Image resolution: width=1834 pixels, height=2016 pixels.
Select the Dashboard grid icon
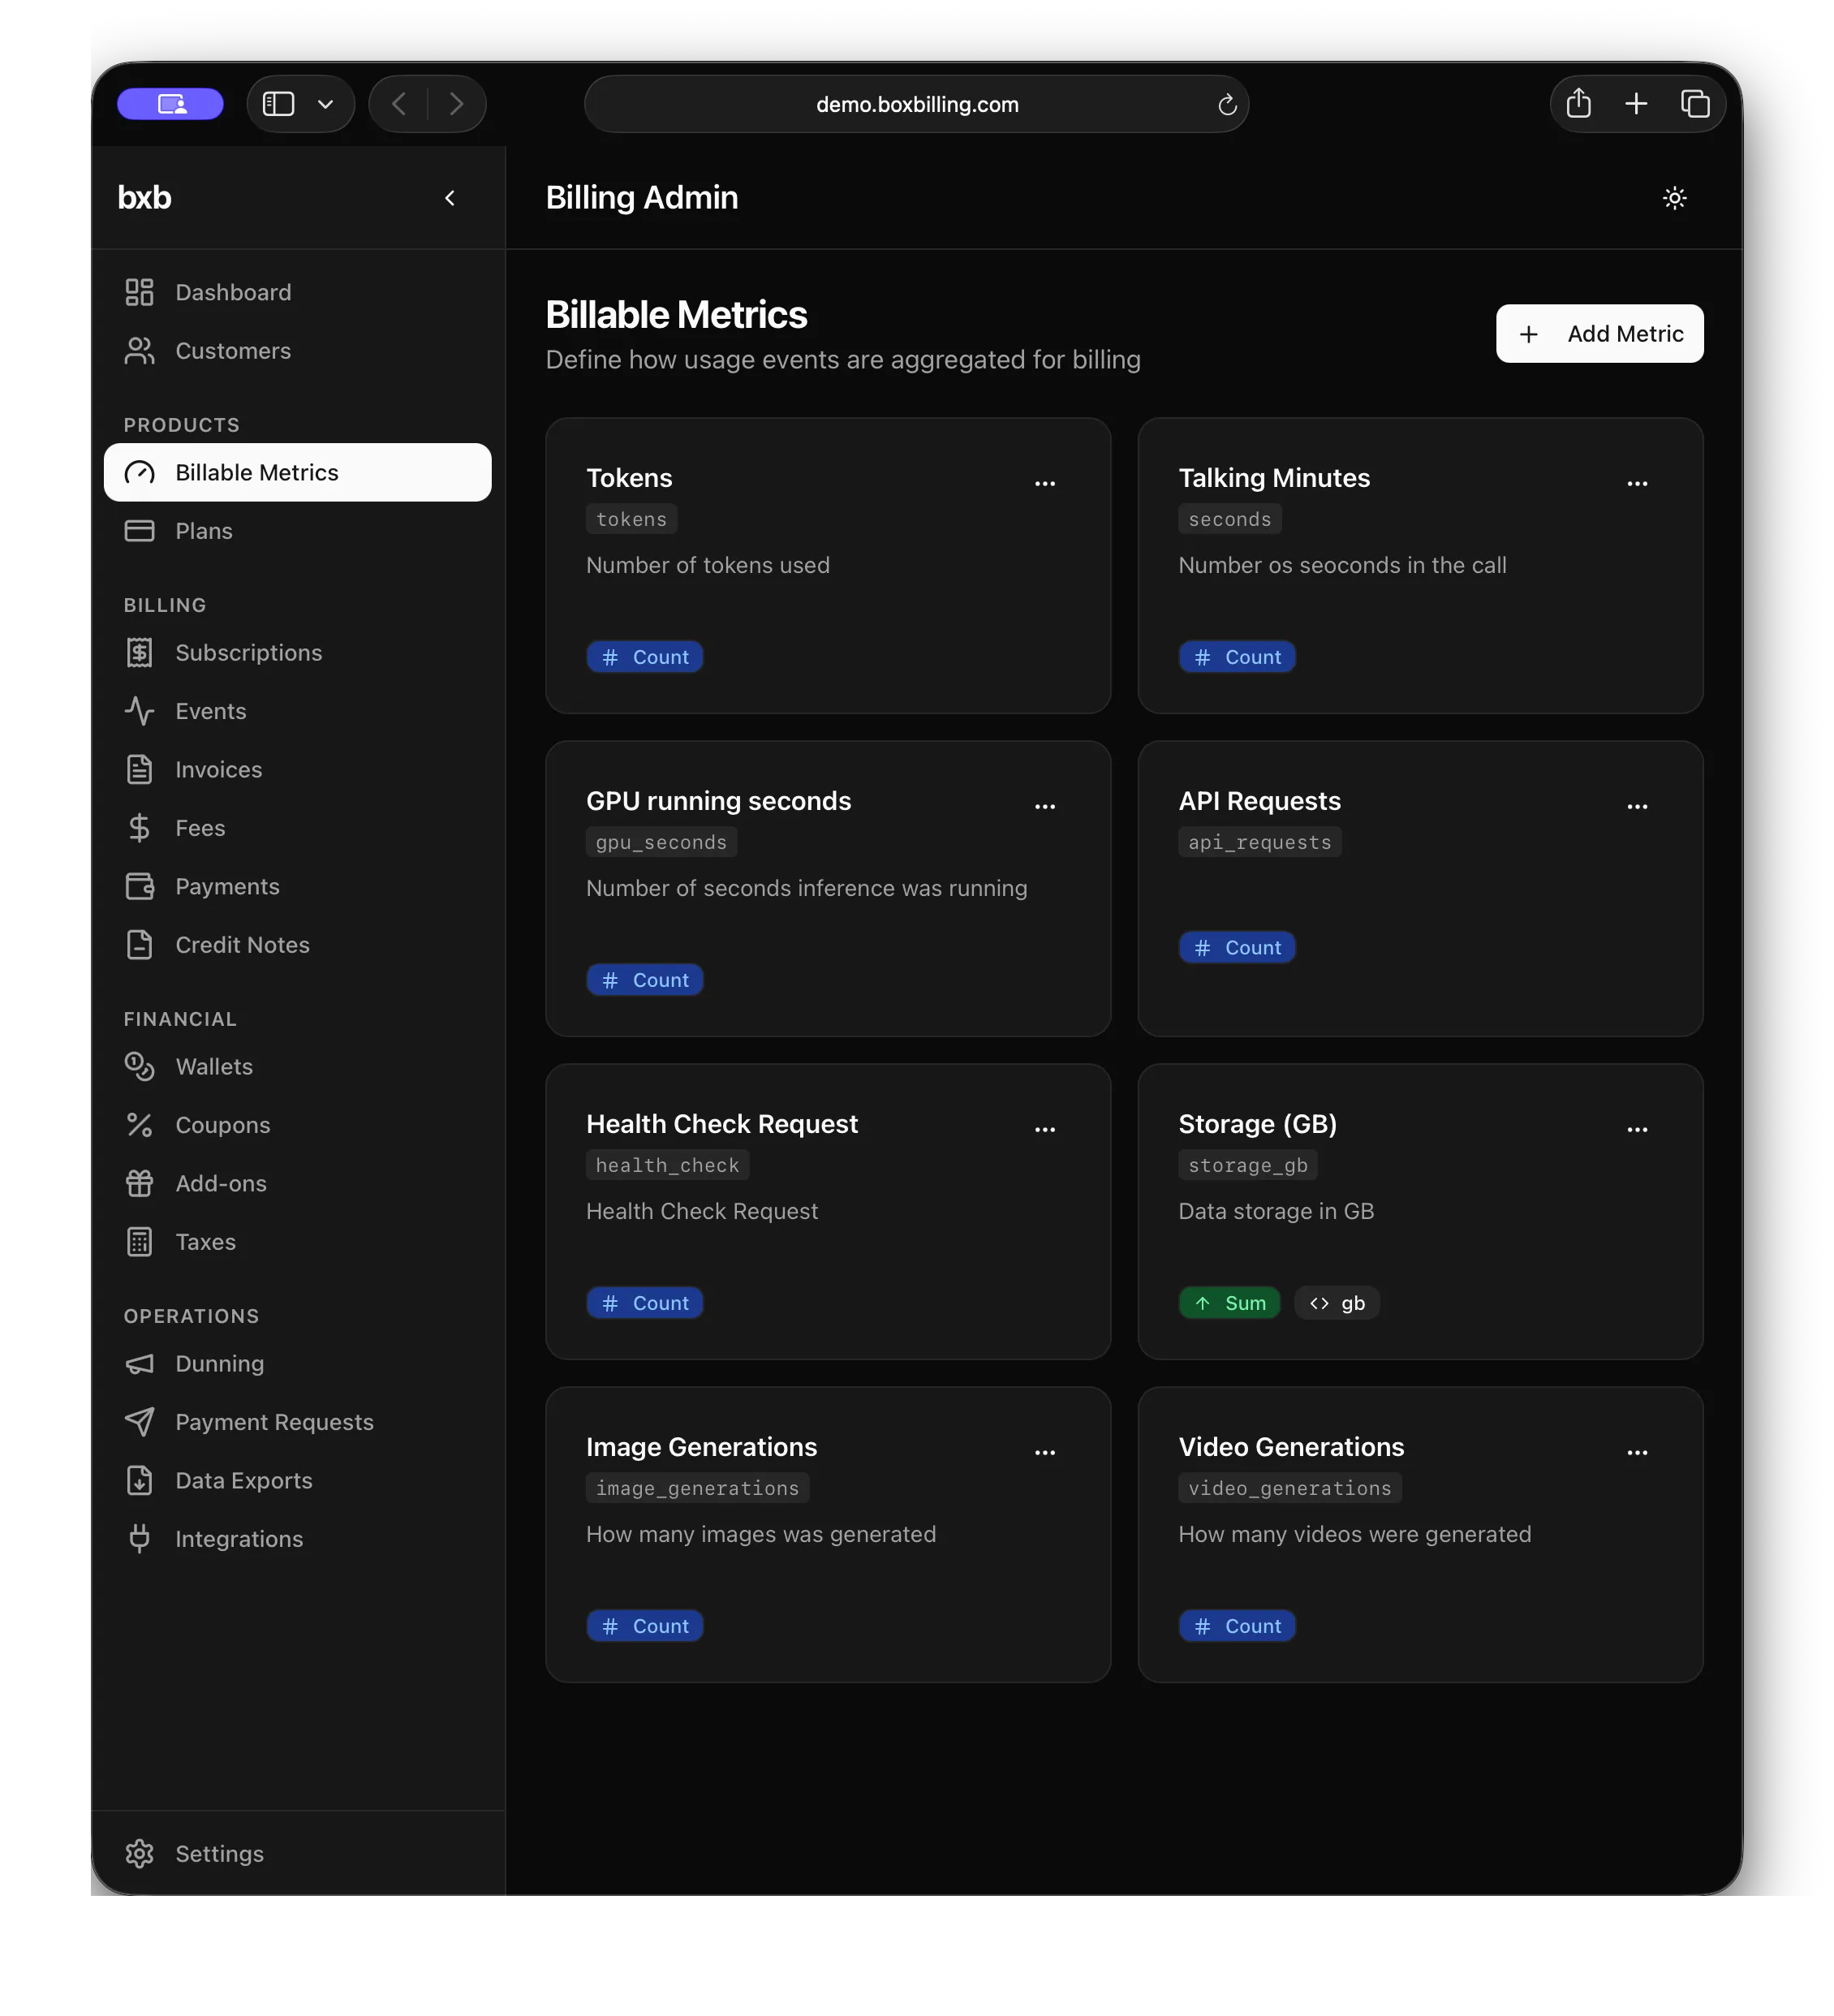(140, 292)
